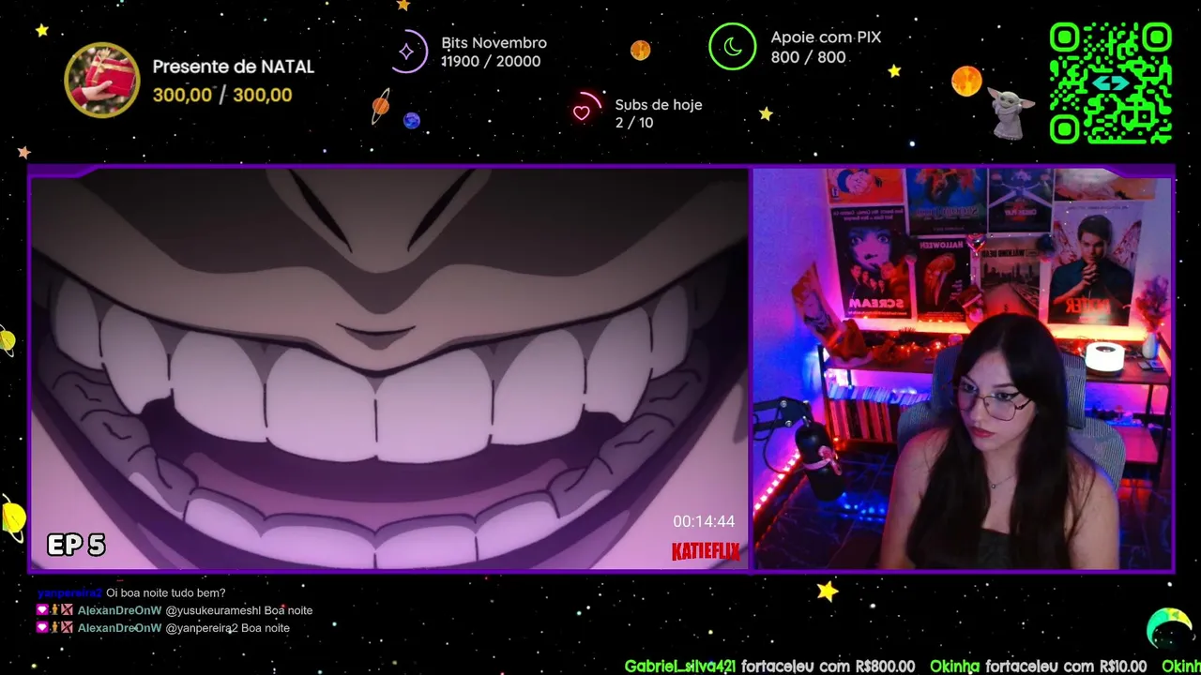The width and height of the screenshot is (1201, 675).
Task: Click yanpereira2 chat message Oi boa noite
Action: [x=131, y=592]
